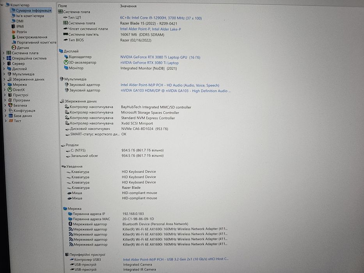The height and width of the screenshot is (273, 364).
Task: Click the Безпека shield icon
Action: (10, 105)
